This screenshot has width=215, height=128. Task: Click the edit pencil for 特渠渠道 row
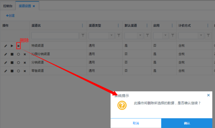pos(5,46)
